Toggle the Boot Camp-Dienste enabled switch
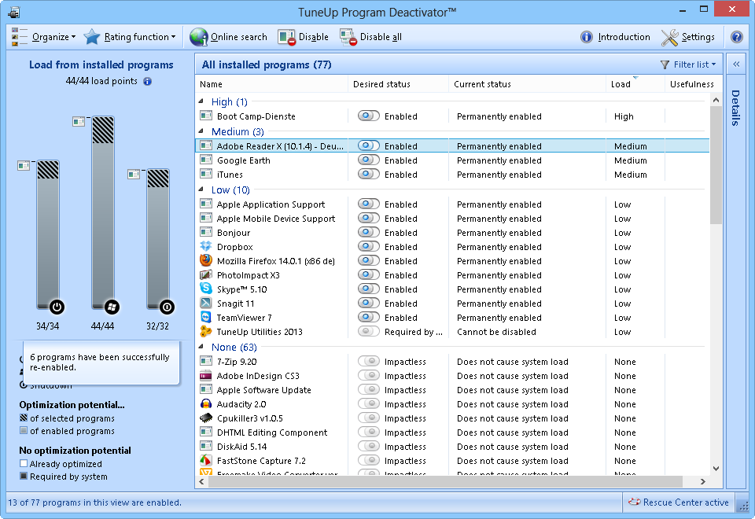 click(x=368, y=116)
